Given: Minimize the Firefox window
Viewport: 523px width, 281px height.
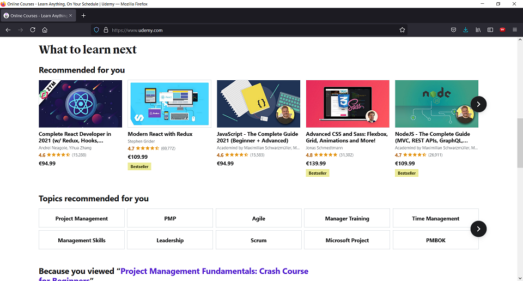Looking at the screenshot, I should pyautogui.click(x=482, y=4).
